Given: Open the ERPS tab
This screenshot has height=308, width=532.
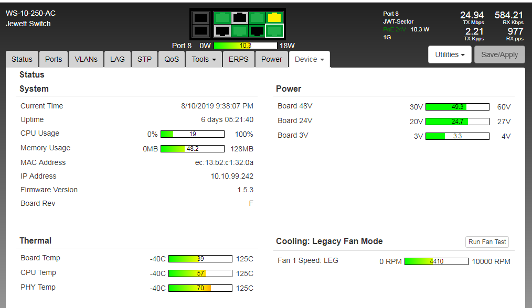Looking at the screenshot, I should 239,59.
